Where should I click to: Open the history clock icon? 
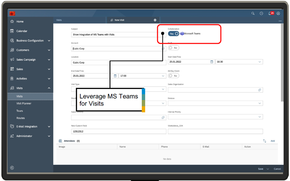pyautogui.click(x=261, y=13)
